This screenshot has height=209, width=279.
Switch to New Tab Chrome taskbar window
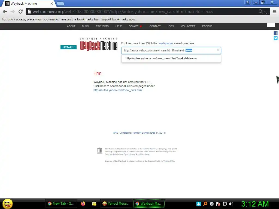pyautogui.click(x=61, y=204)
